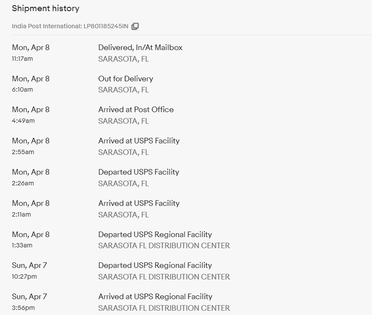The width and height of the screenshot is (372, 315).
Task: Select the 2:11am timestamp
Action: click(21, 214)
